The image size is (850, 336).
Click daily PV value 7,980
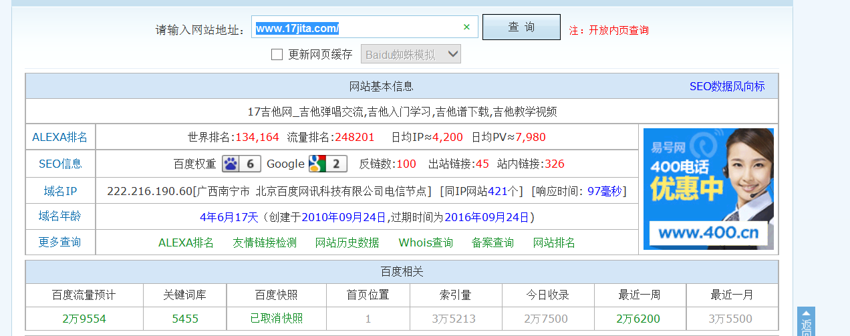[531, 138]
